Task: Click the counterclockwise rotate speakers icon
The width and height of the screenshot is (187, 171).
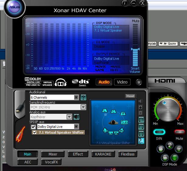Action: click(x=141, y=120)
